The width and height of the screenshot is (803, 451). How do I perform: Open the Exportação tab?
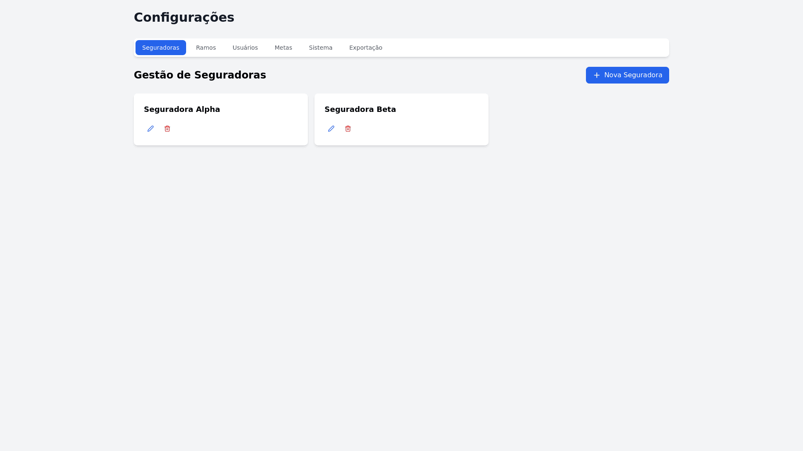pyautogui.click(x=366, y=48)
